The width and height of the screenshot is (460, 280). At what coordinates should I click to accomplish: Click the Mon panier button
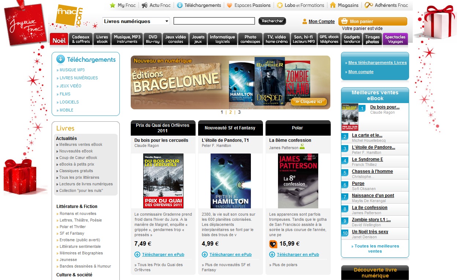[372, 22]
